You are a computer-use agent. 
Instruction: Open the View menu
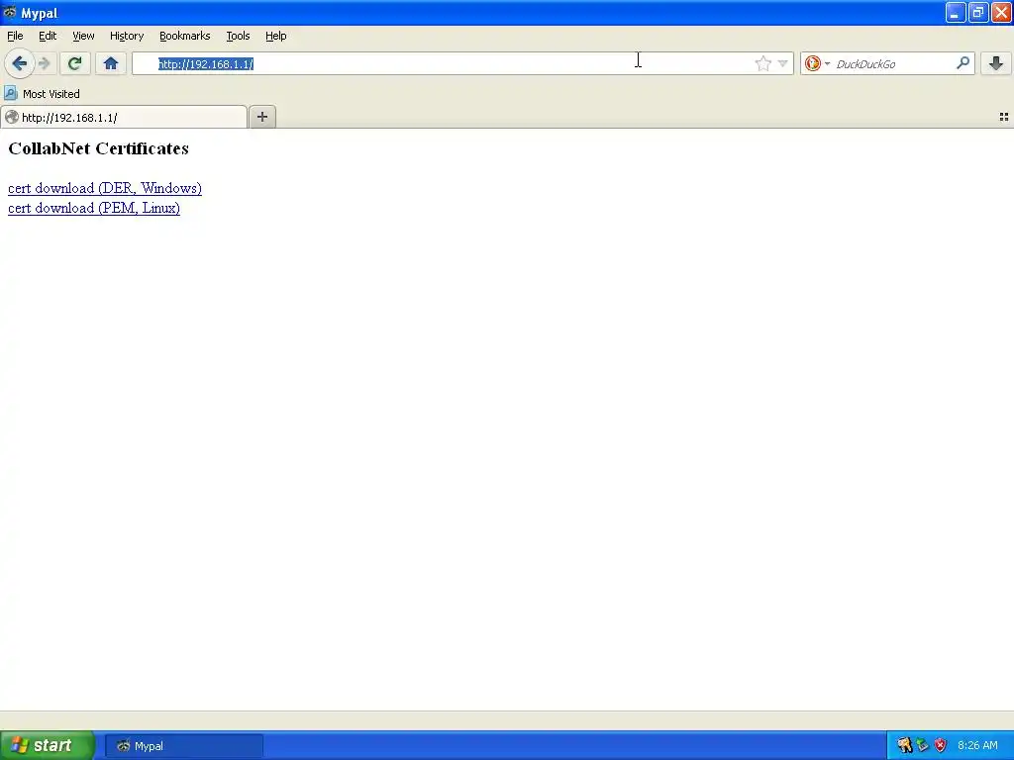coord(83,36)
